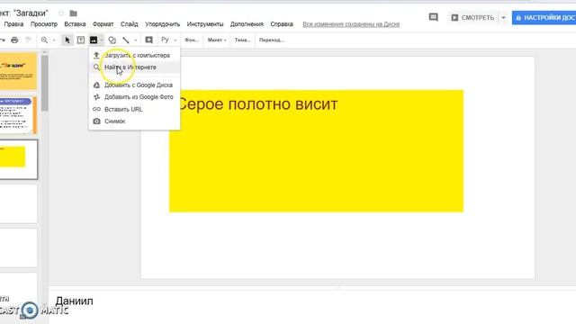This screenshot has width=576, height=324.
Task: Click slide panel vertical scrollbar
Action: click(44, 83)
